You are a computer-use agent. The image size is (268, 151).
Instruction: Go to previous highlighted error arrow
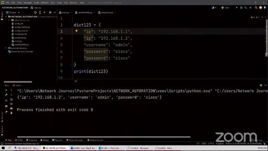[262, 17]
